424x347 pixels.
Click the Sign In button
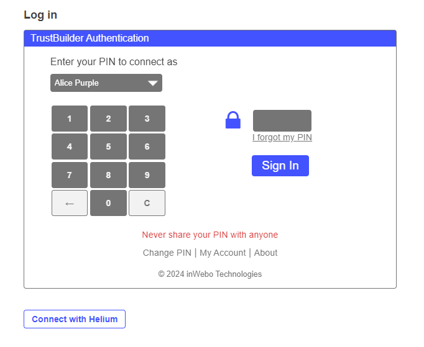[280, 166]
